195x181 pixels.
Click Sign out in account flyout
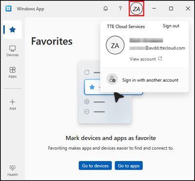pos(171,26)
